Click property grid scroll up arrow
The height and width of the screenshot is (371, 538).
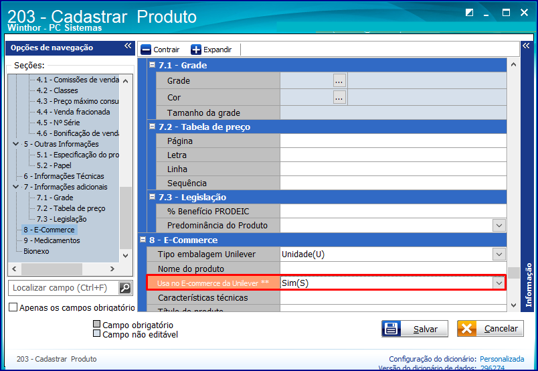pyautogui.click(x=514, y=64)
